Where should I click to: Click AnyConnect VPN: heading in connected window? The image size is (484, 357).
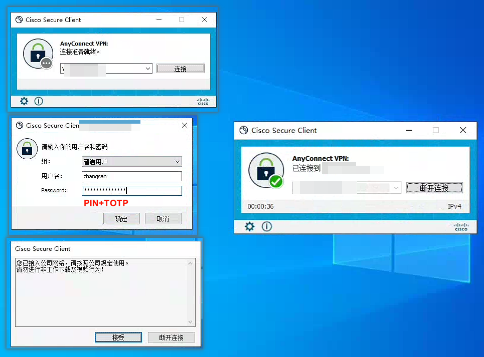(x=320, y=159)
